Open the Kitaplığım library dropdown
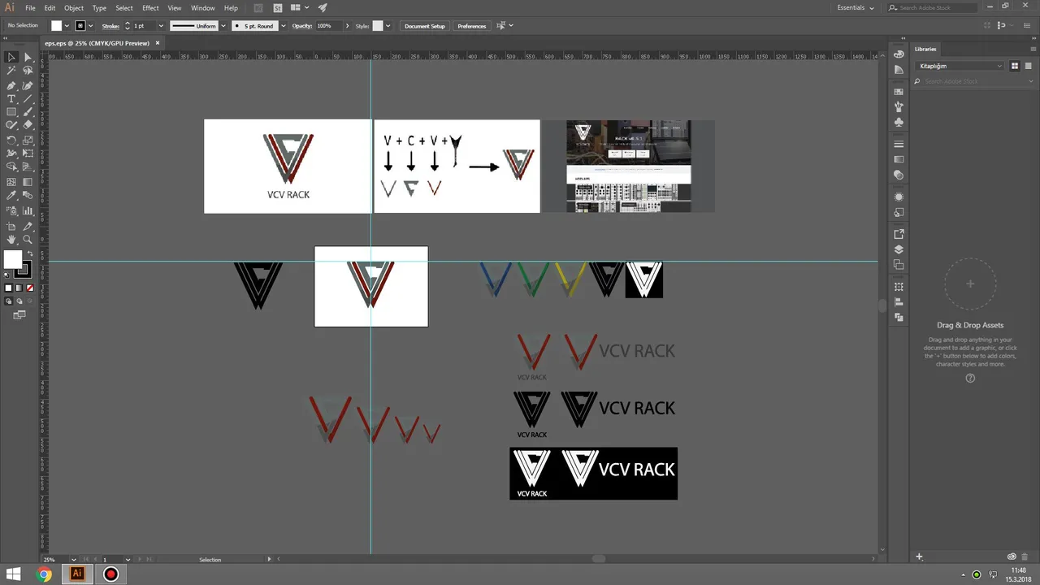The width and height of the screenshot is (1040, 585). click(960, 66)
